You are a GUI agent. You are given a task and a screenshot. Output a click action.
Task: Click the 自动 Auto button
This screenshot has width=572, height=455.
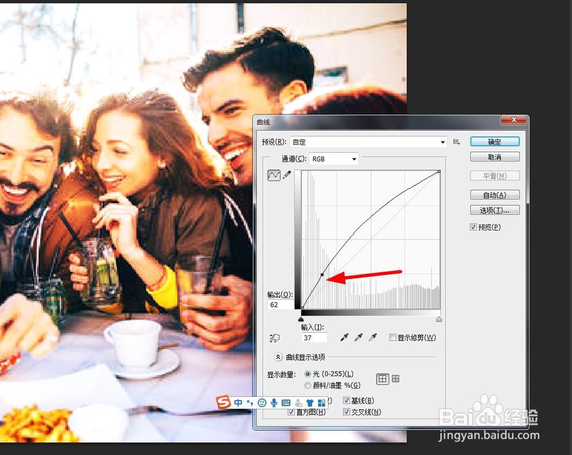tap(494, 194)
